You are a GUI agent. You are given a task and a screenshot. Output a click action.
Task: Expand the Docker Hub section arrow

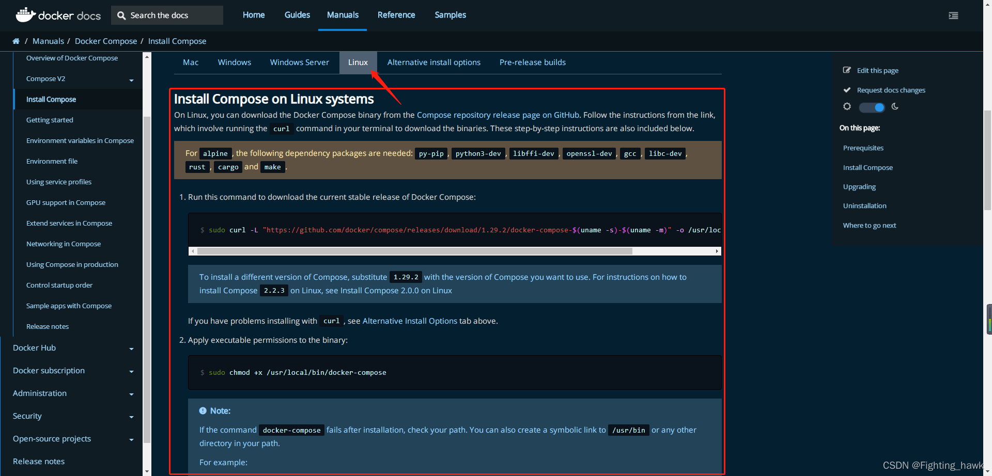131,349
